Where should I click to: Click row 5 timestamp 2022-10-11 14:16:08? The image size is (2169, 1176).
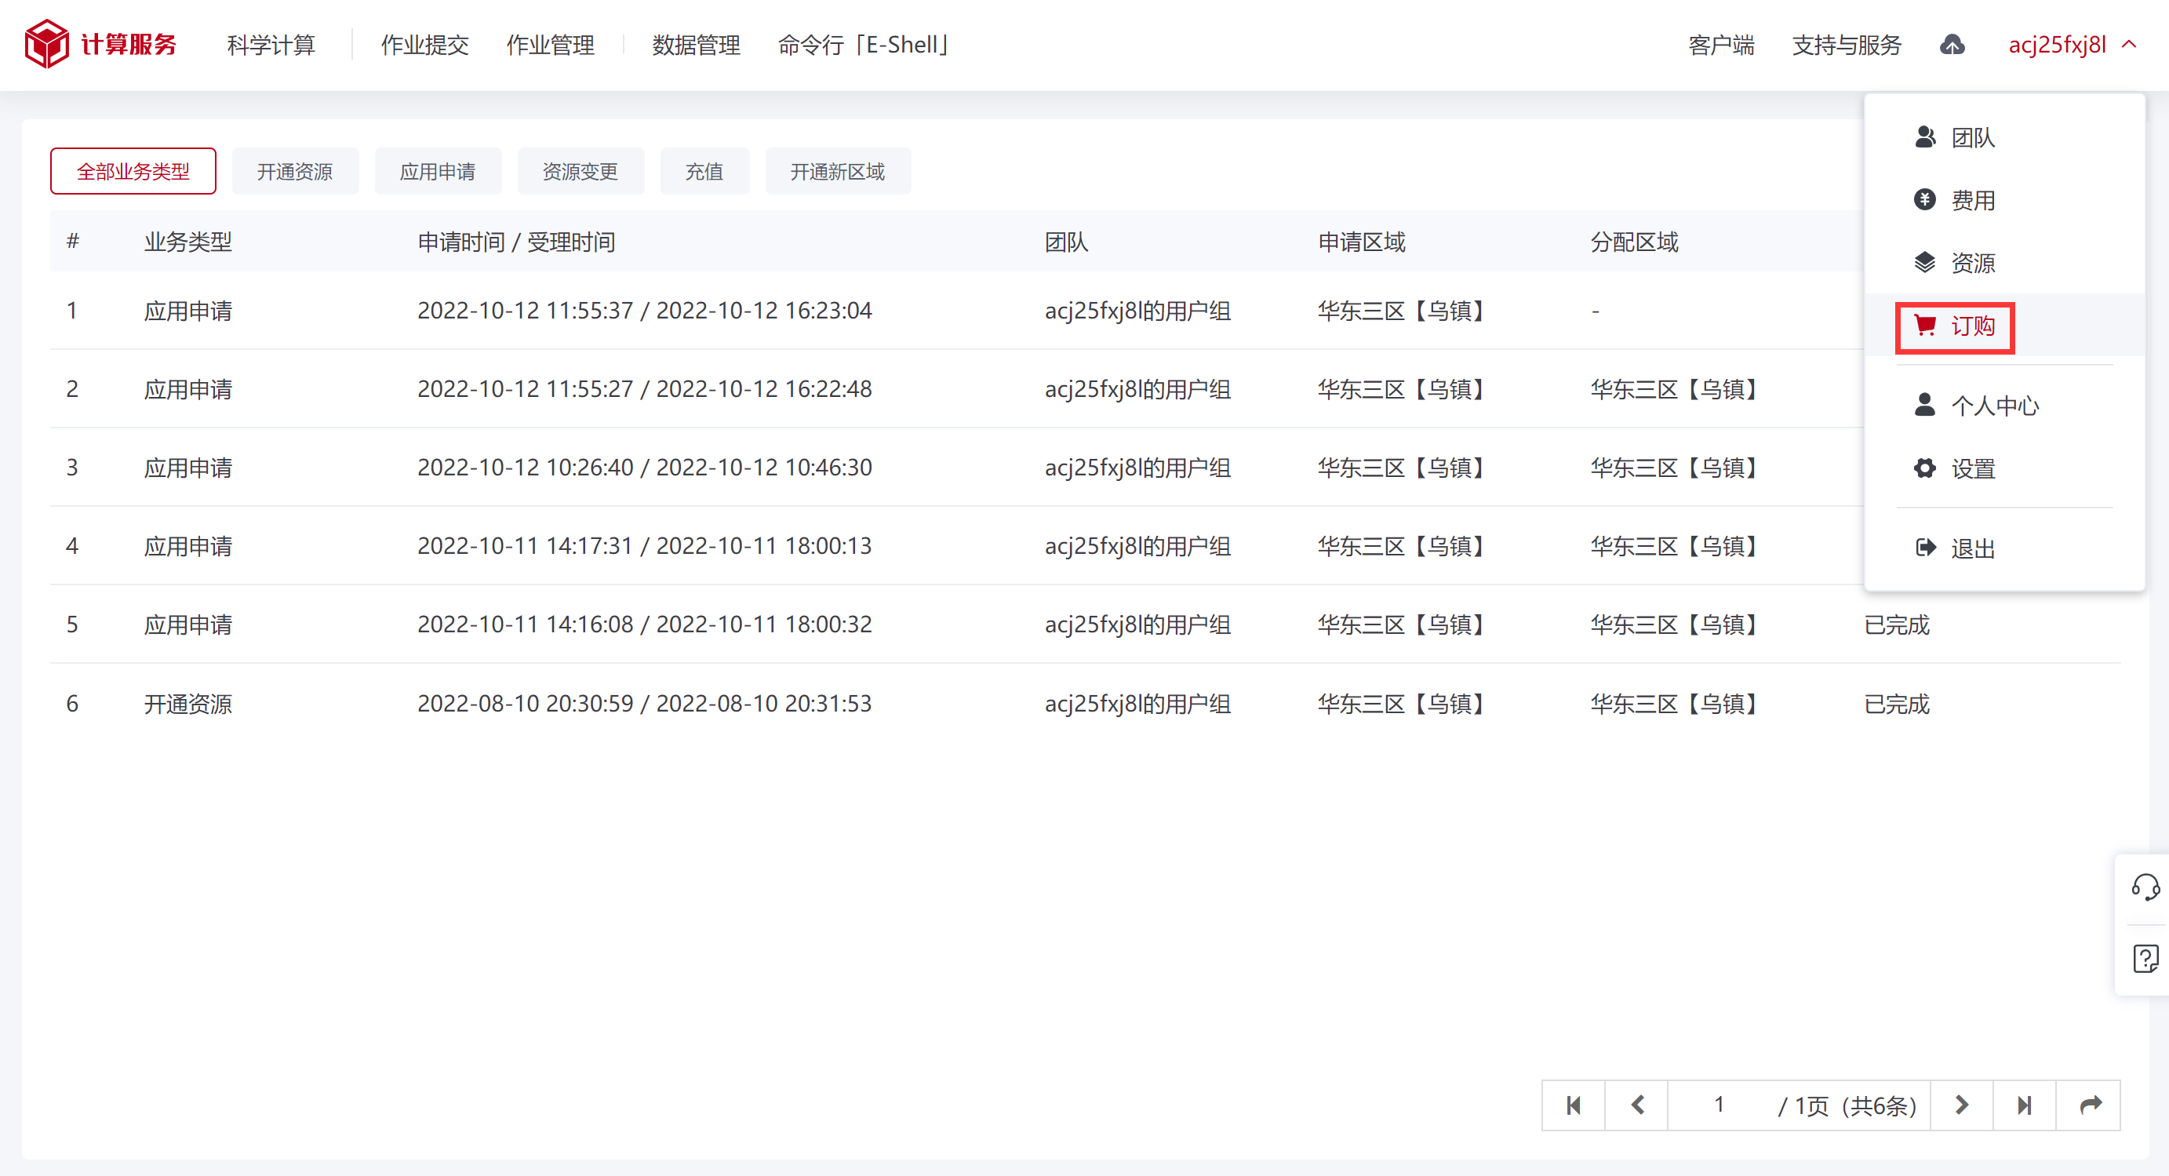(526, 624)
